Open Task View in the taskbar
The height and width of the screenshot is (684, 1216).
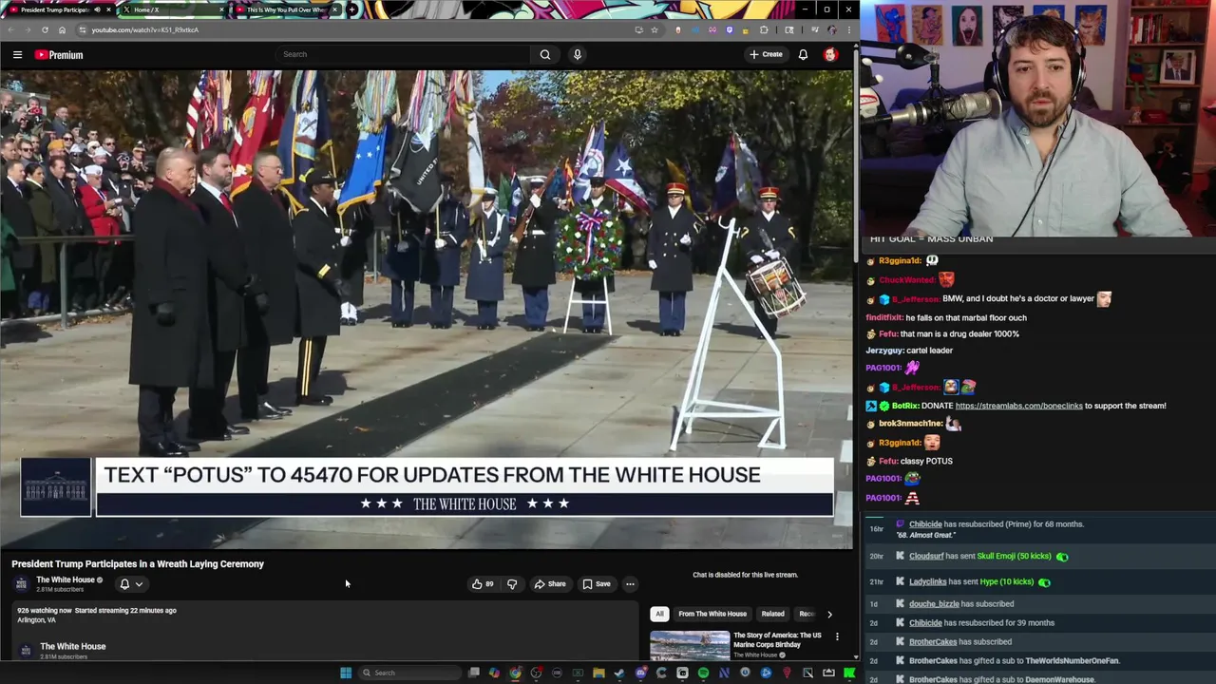(474, 673)
